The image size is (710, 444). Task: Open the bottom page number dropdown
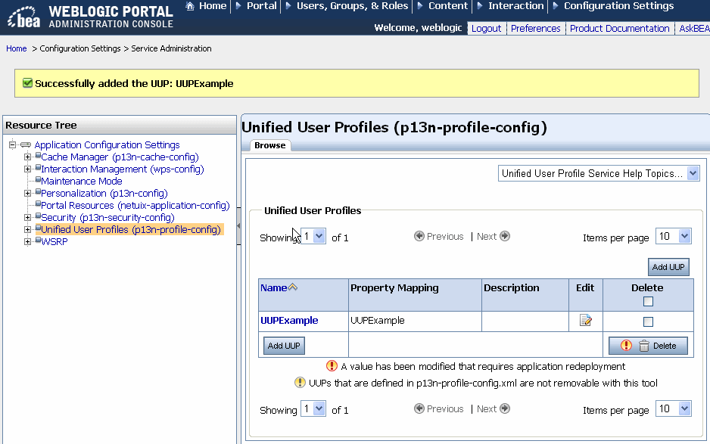point(313,408)
